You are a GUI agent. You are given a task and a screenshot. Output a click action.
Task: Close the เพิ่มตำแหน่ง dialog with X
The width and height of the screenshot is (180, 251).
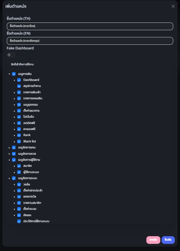(173, 6)
